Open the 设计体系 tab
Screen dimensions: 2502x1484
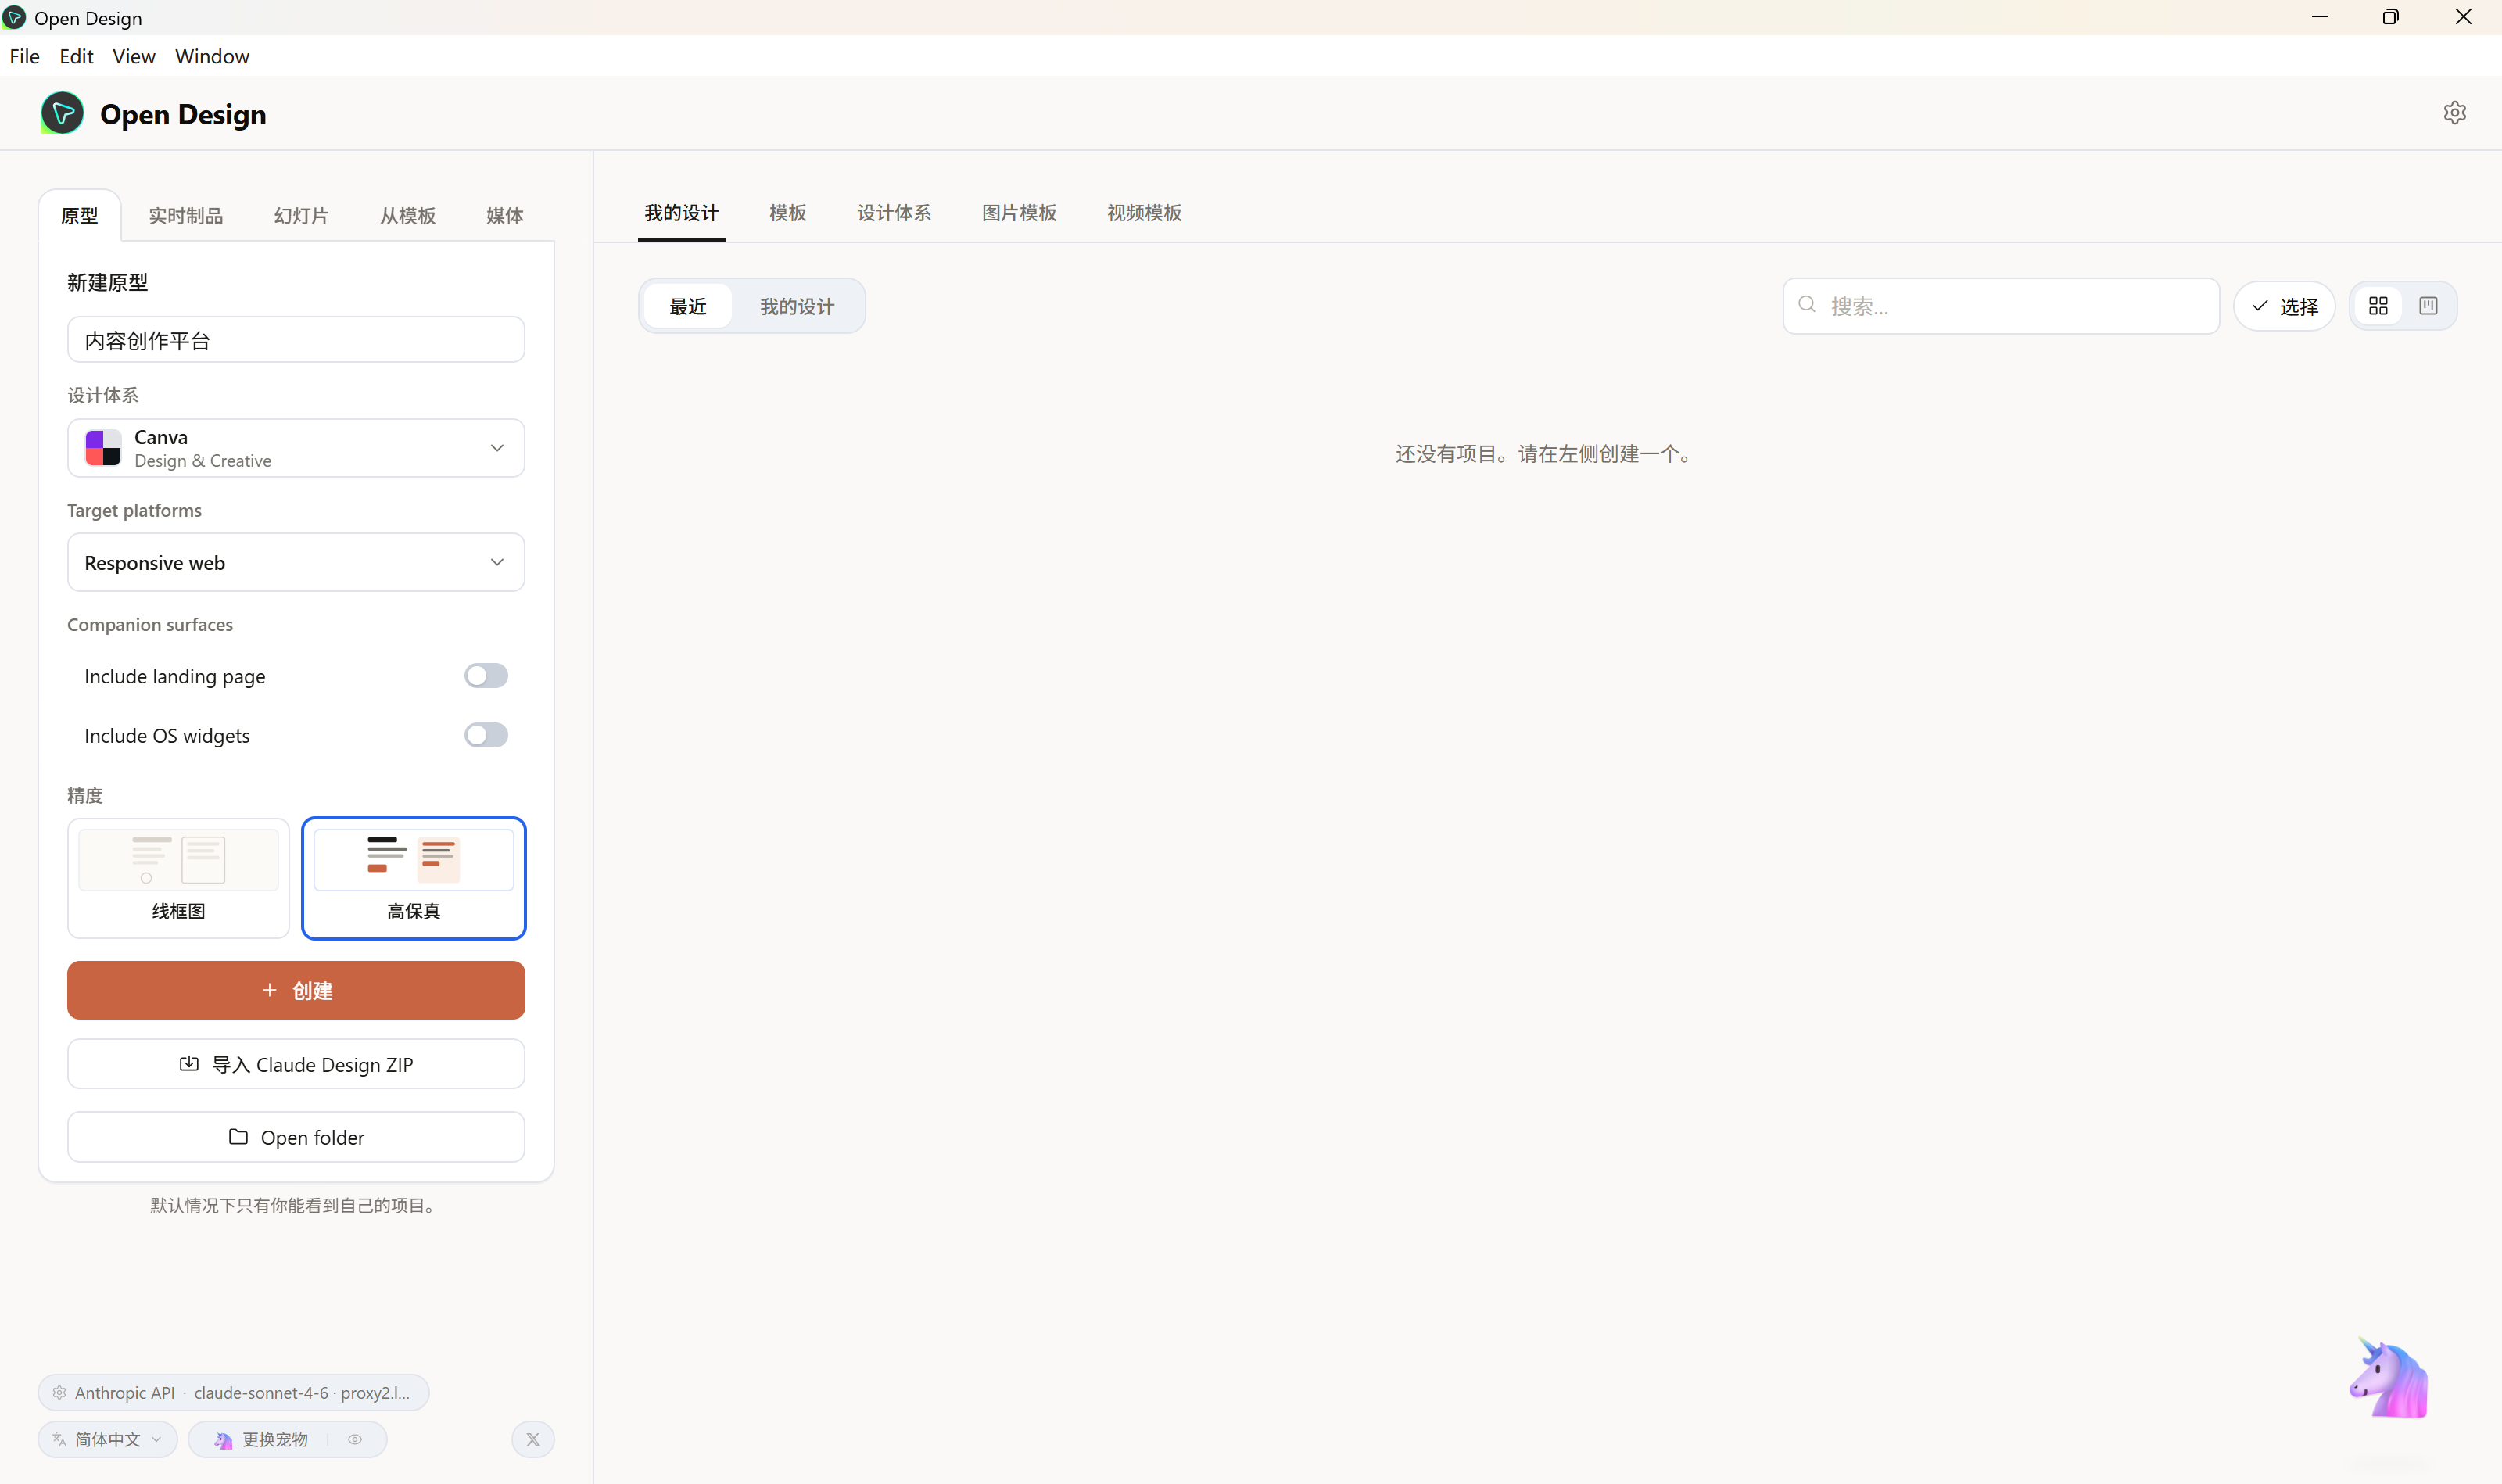click(x=893, y=213)
